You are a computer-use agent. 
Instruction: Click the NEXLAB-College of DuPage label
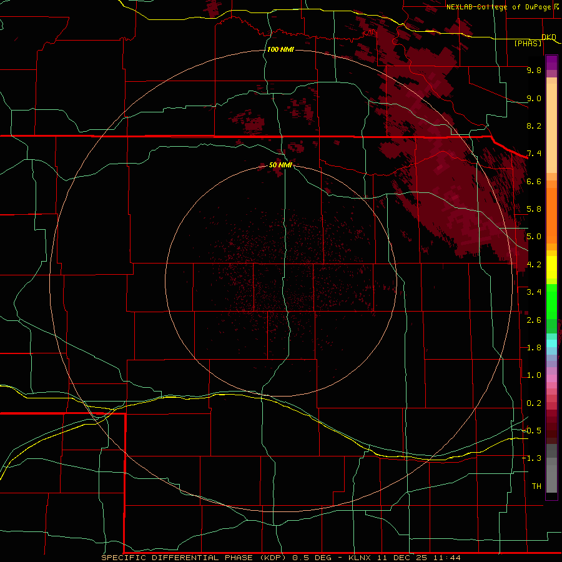(501, 7)
